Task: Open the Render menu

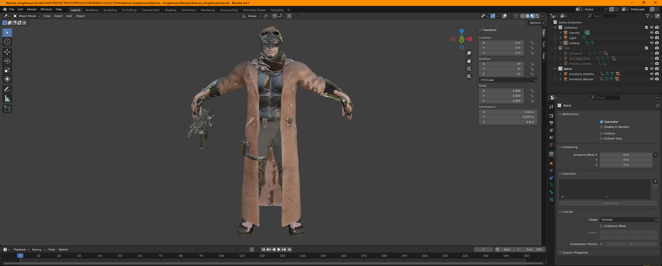Action: click(32, 9)
